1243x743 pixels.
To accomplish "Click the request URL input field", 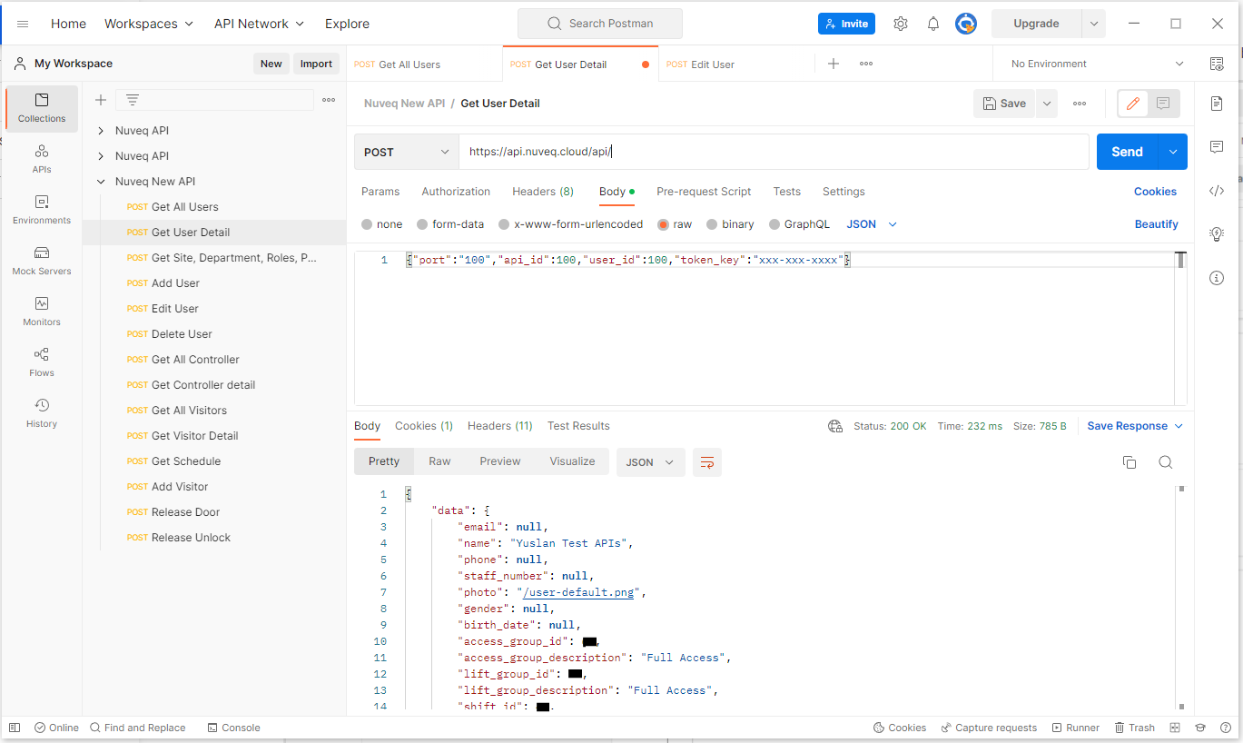I will point(772,153).
